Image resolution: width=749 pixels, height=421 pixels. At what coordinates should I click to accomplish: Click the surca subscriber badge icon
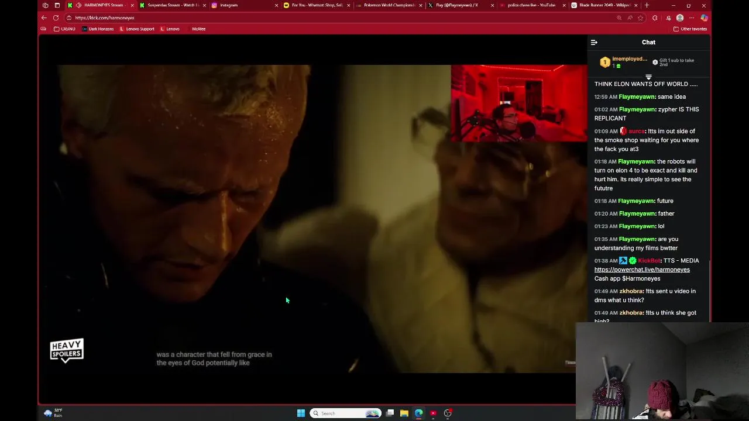coord(623,132)
